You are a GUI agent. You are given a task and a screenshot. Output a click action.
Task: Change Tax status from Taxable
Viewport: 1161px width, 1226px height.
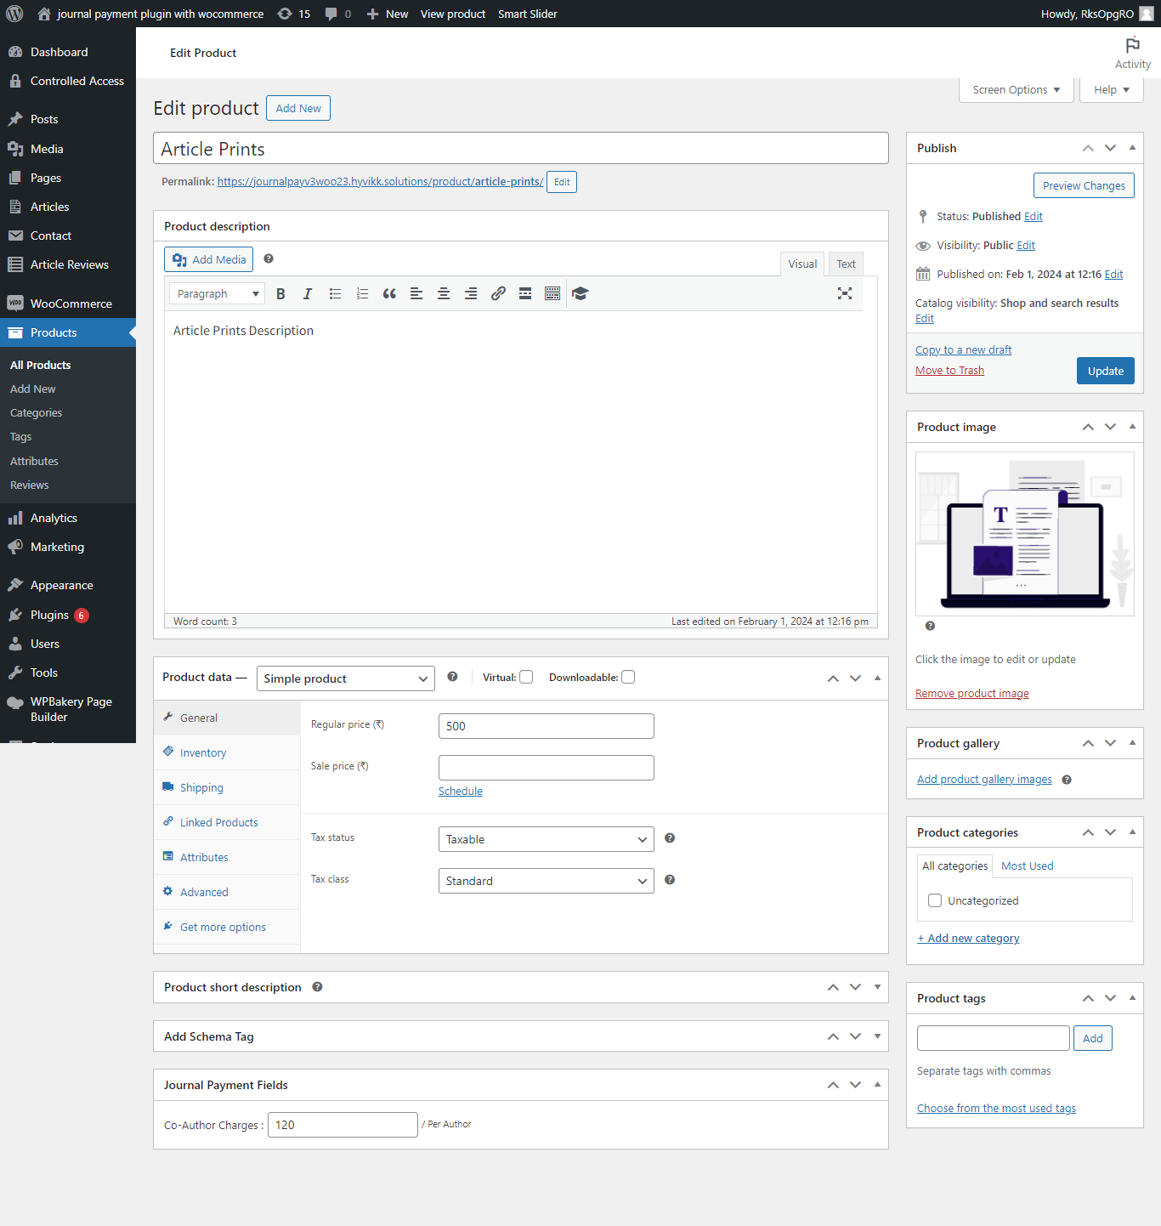coord(546,839)
